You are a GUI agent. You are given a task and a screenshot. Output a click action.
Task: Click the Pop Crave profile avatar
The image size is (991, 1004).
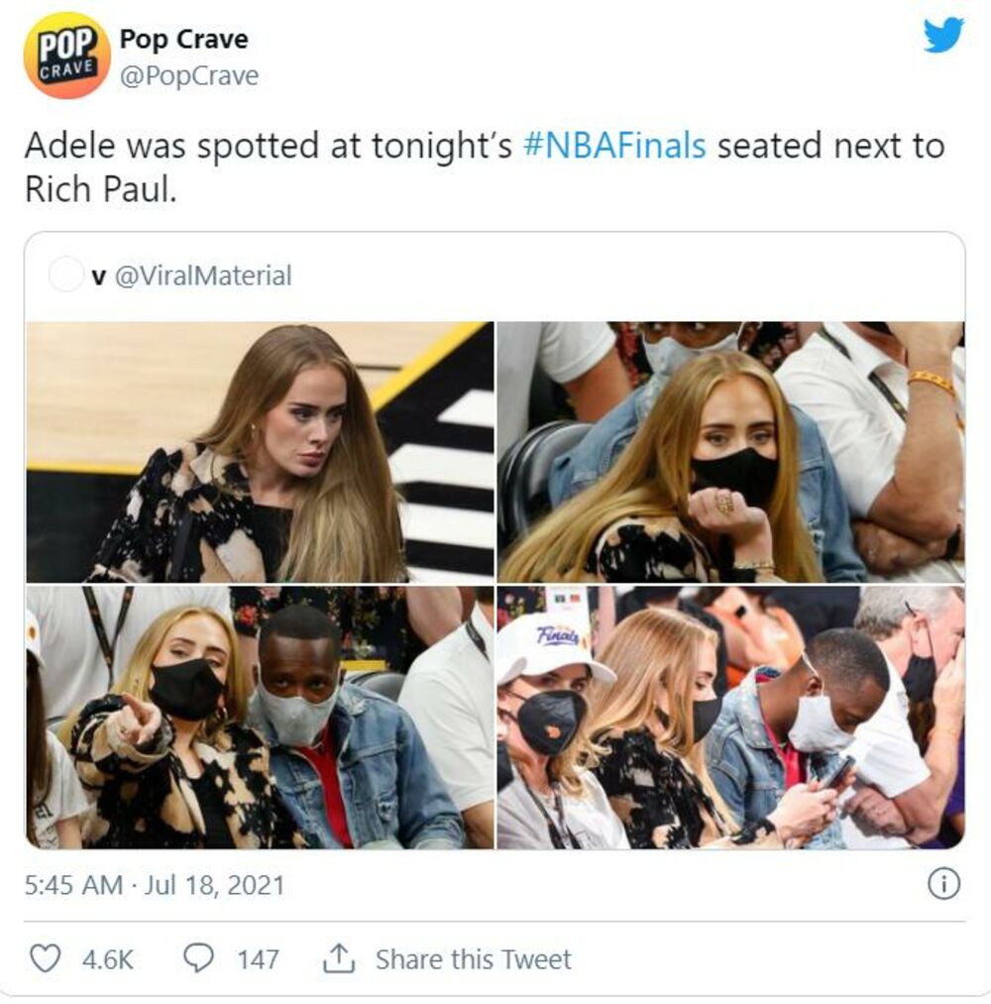(66, 56)
